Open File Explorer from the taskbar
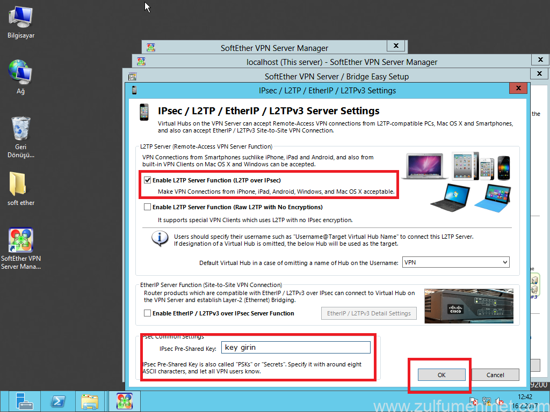 (90, 401)
